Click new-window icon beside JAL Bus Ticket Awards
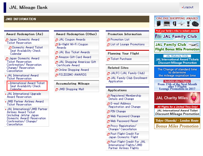The height and width of the screenshot is (156, 203). pyautogui.click(x=57, y=53)
